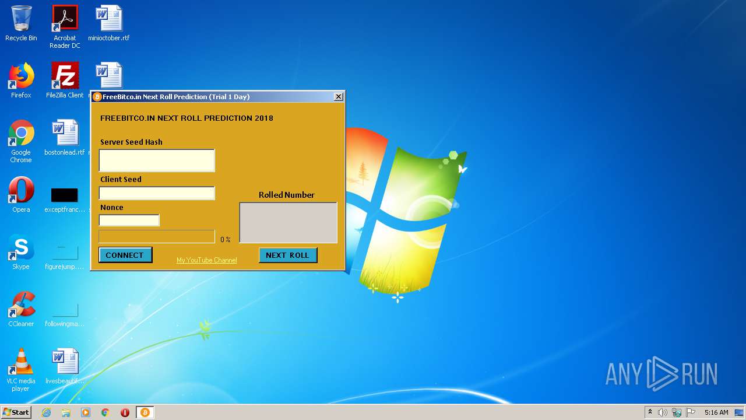Click the Rolled Number display box
This screenshot has width=746, height=420.
[x=288, y=222]
